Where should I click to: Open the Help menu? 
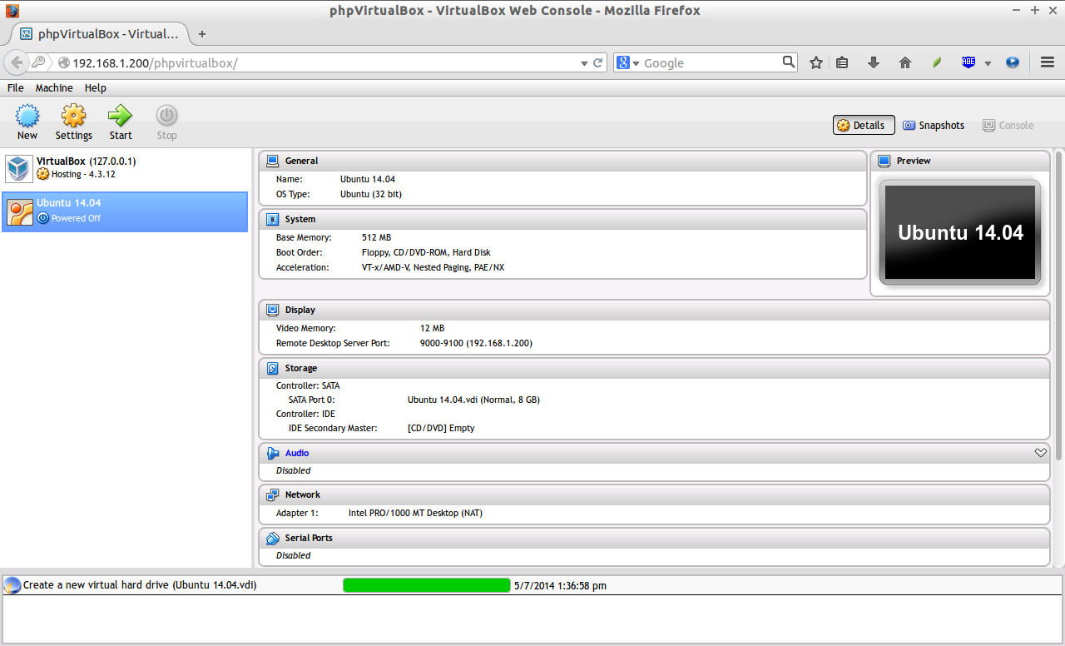tap(96, 87)
